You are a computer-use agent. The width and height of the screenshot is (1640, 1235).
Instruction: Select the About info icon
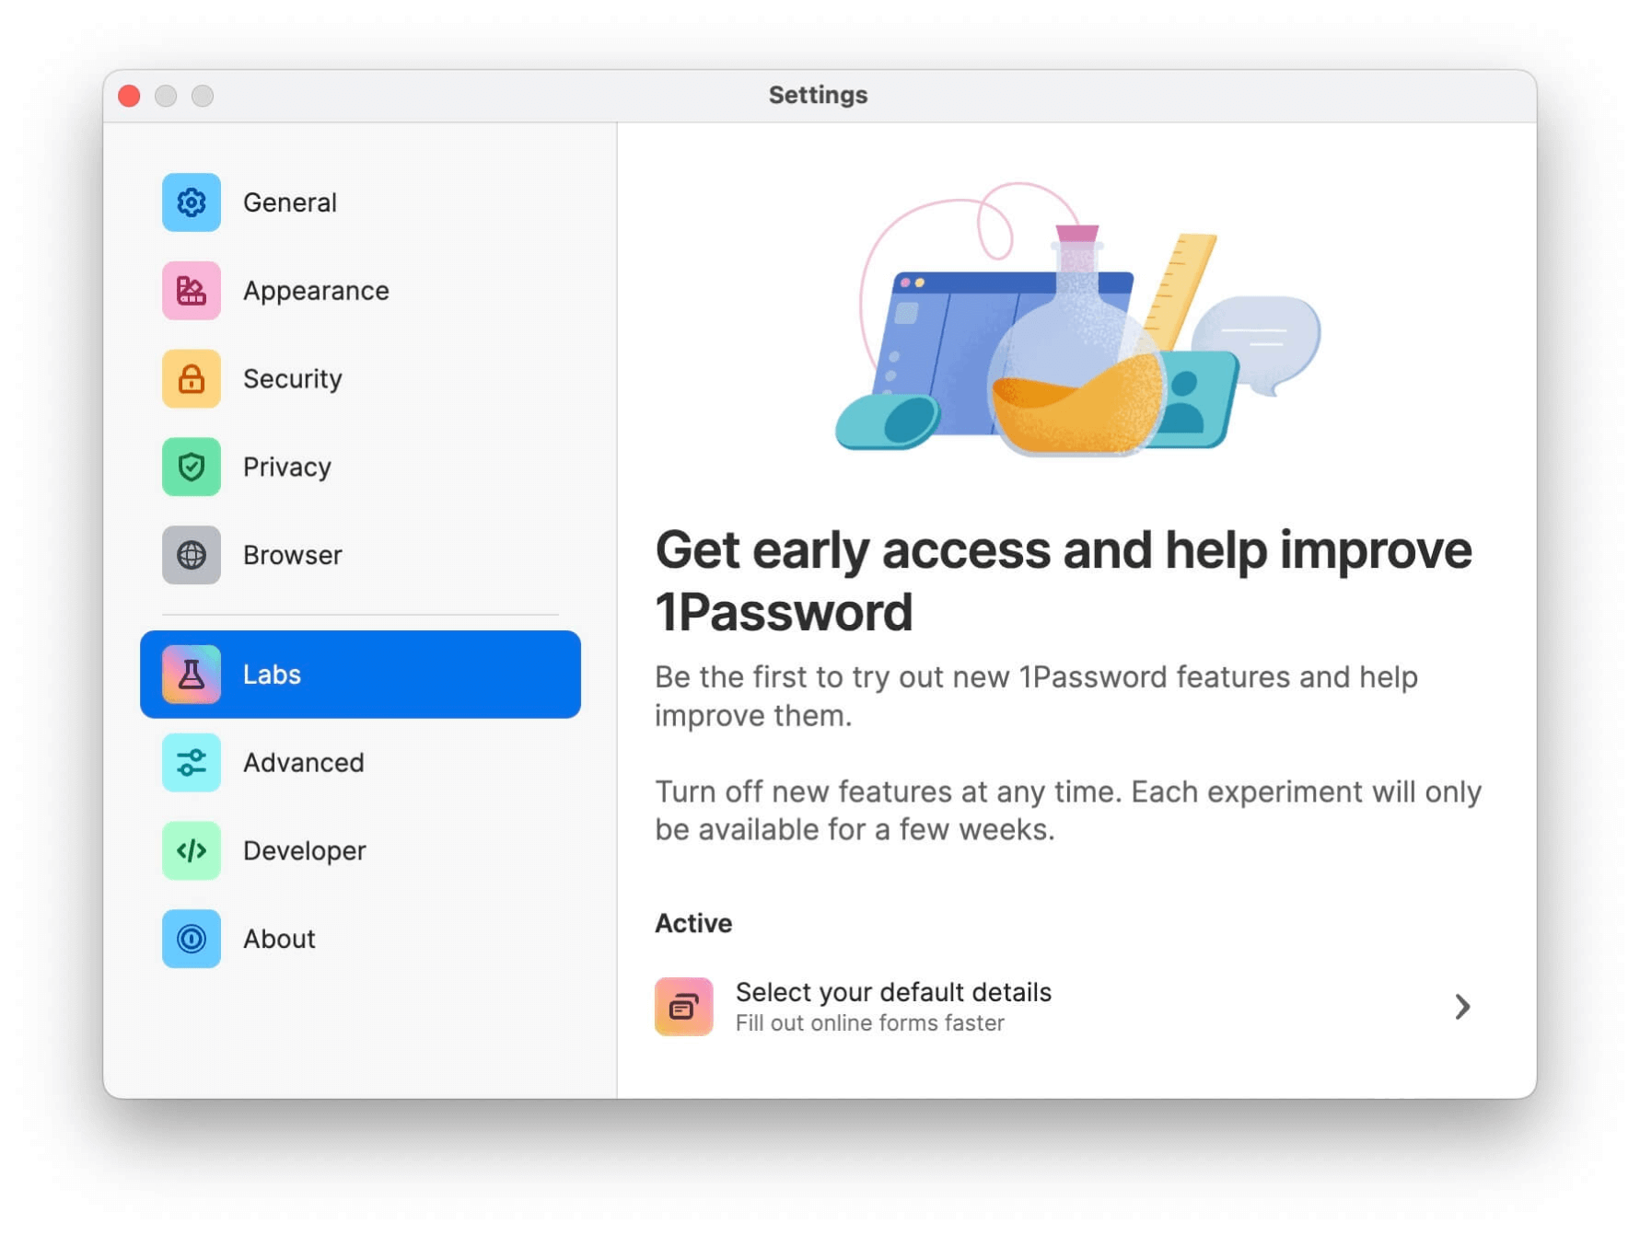(x=191, y=939)
